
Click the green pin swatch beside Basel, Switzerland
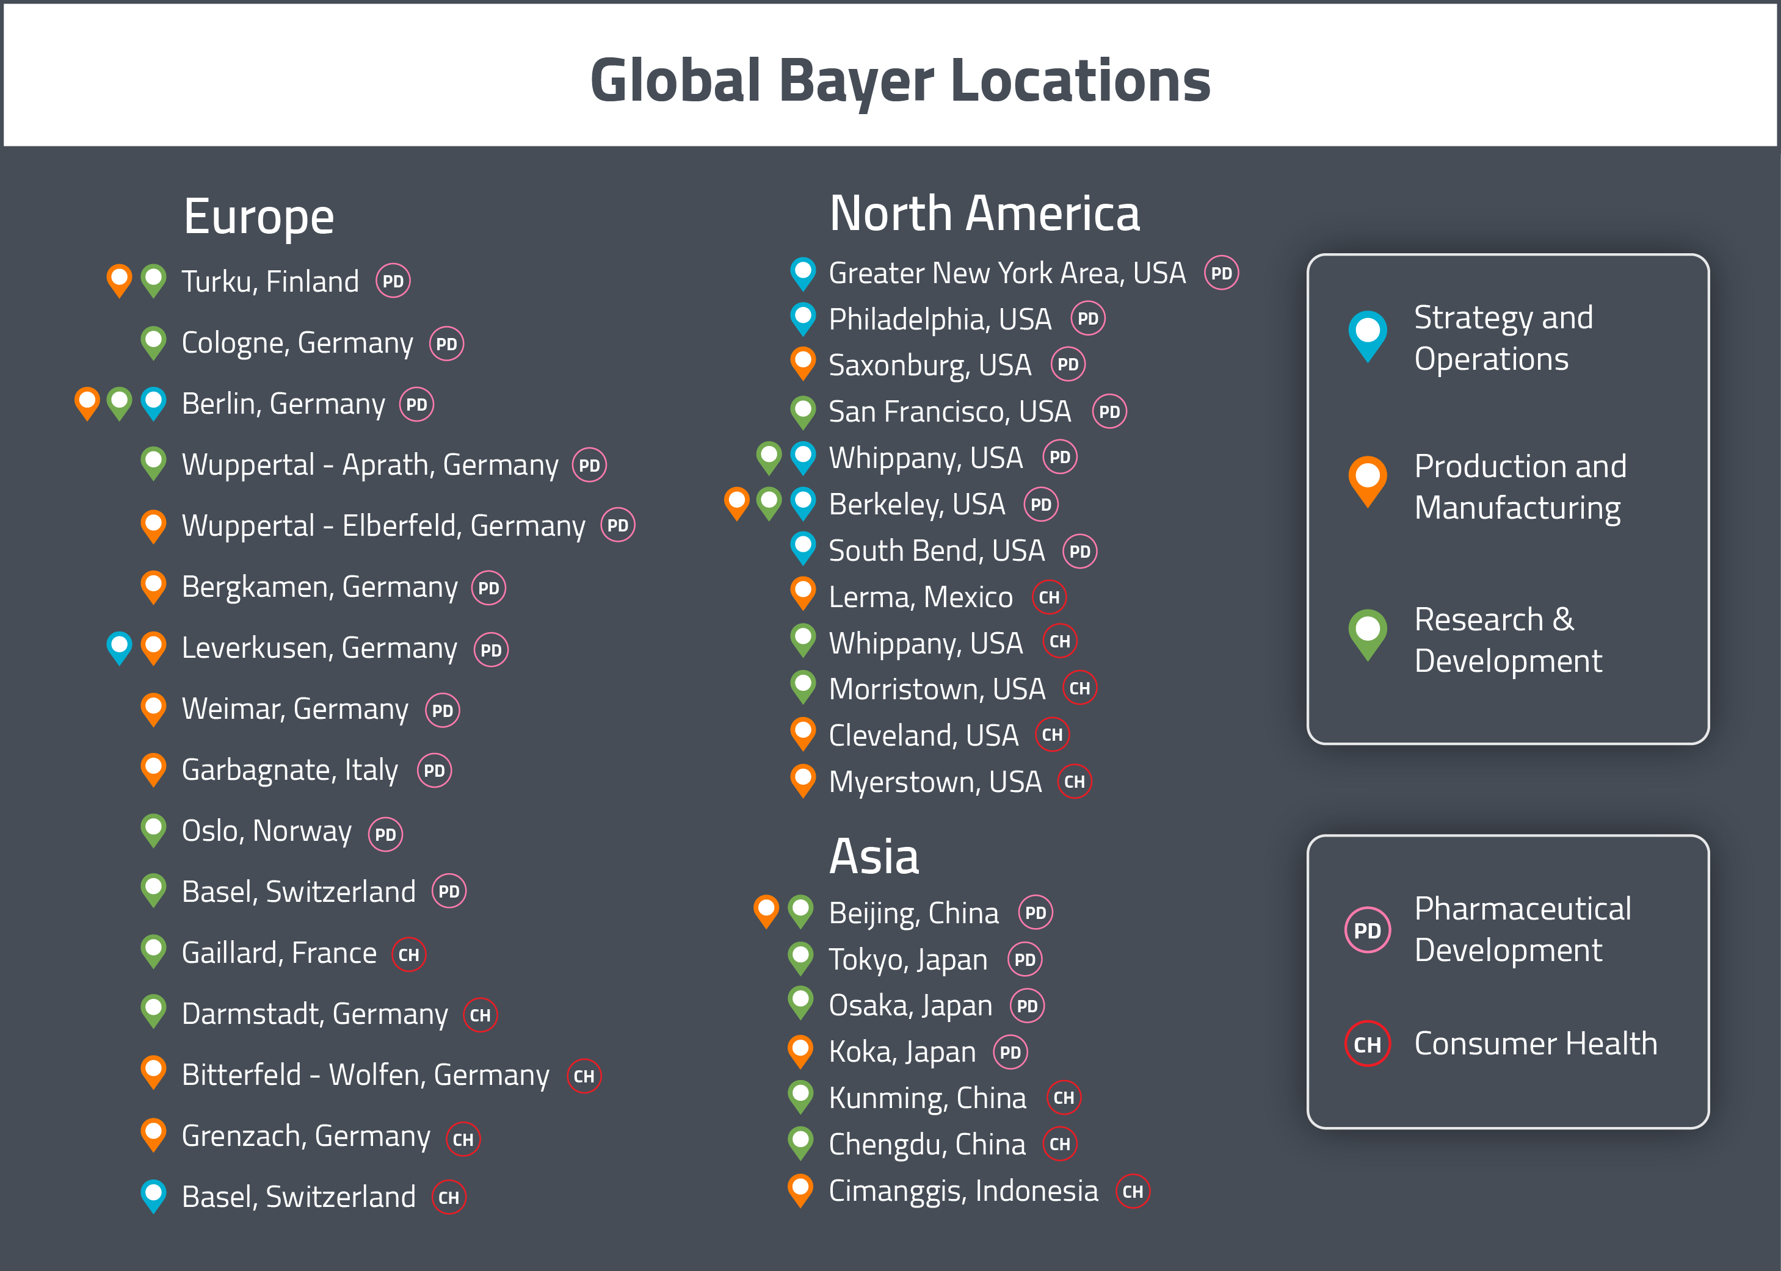(x=153, y=890)
